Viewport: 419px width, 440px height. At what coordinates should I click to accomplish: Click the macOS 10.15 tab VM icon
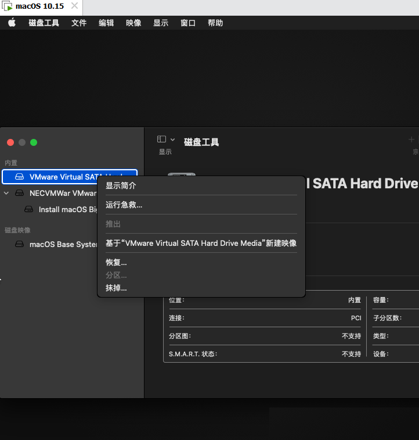pyautogui.click(x=8, y=6)
